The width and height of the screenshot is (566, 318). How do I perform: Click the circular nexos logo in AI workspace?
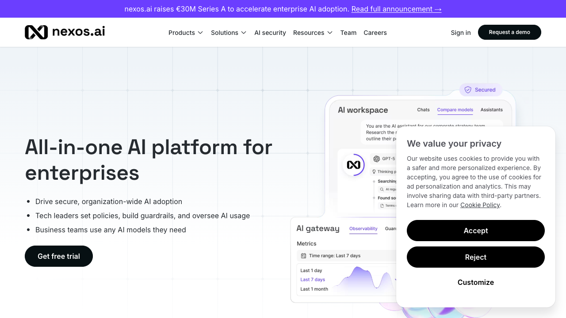coord(353,165)
